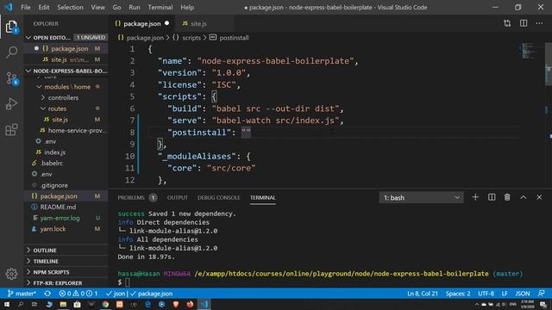This screenshot has width=552, height=310.
Task: Open Chrome from the taskbar
Action: [105, 304]
